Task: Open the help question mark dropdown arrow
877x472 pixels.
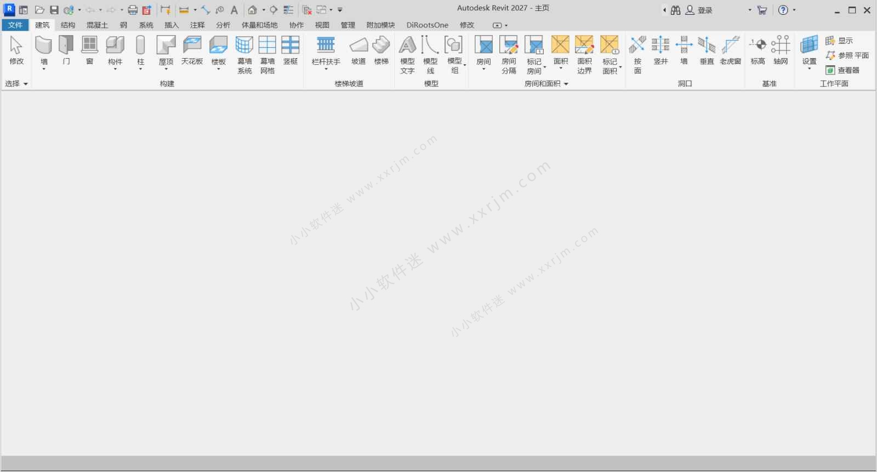Action: tap(794, 10)
